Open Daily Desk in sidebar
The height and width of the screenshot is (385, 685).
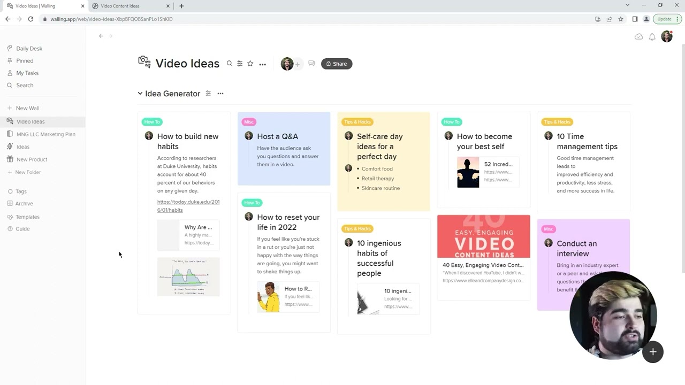click(29, 49)
